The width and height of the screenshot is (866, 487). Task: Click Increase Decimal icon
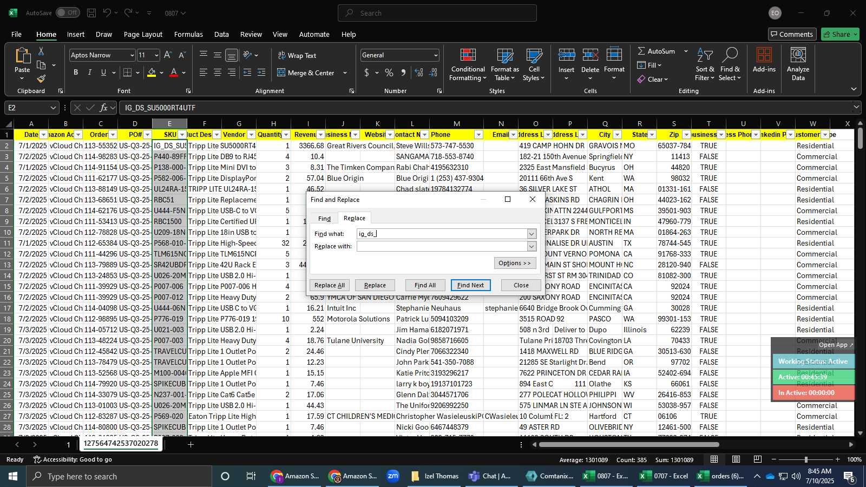(x=419, y=73)
